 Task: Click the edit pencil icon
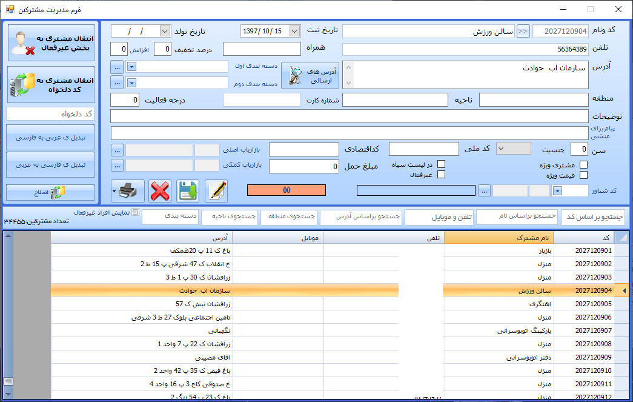pos(216,191)
